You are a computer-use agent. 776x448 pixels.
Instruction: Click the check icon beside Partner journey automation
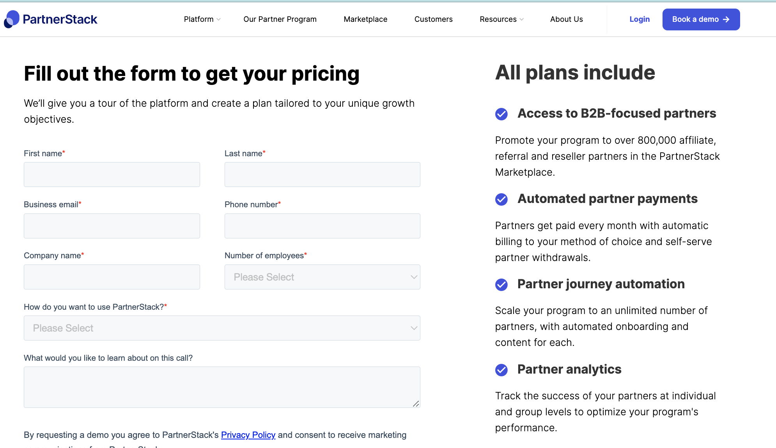pos(501,285)
